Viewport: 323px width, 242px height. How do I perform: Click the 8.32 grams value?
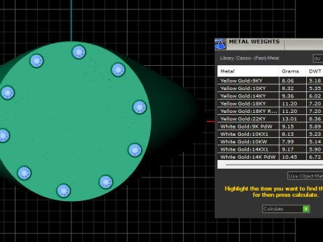pyautogui.click(x=288, y=88)
